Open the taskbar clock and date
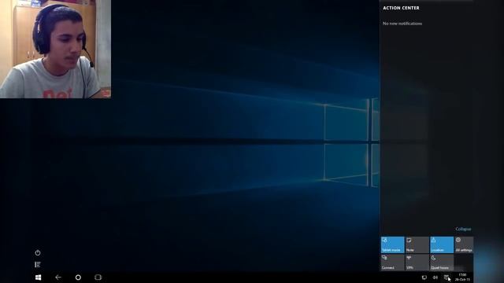The image size is (504, 283). [462, 277]
